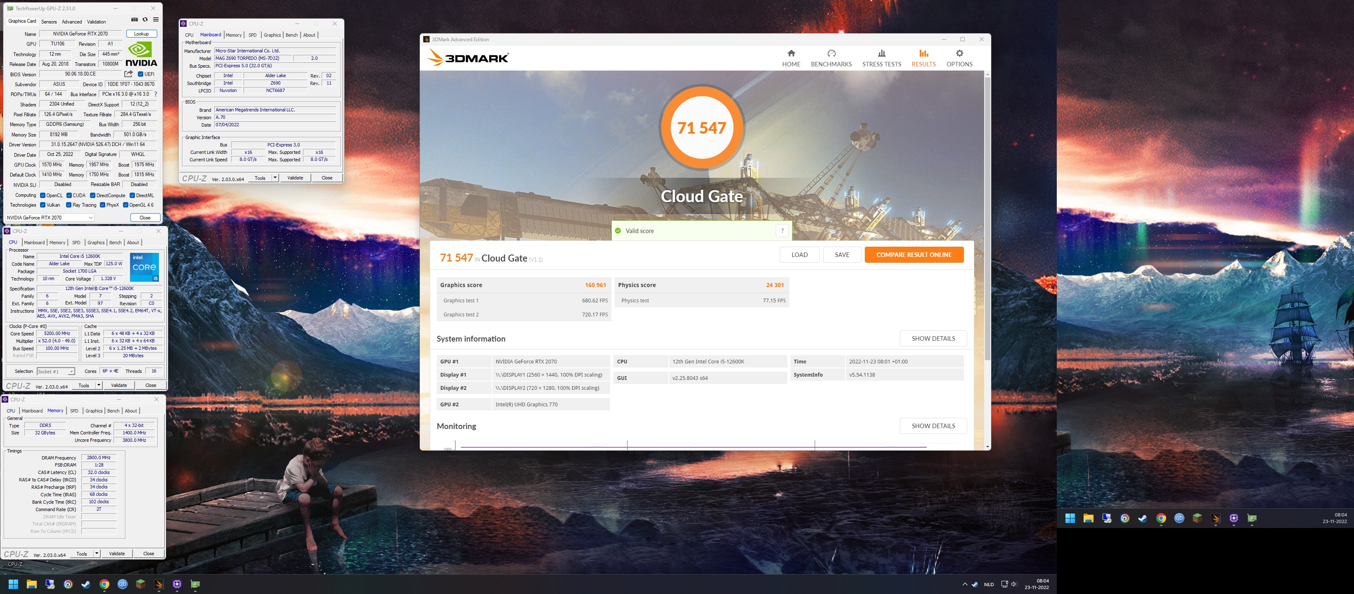Image resolution: width=1354 pixels, height=594 pixels.
Task: Toggle the Vulkan checkbox
Action: pos(43,205)
